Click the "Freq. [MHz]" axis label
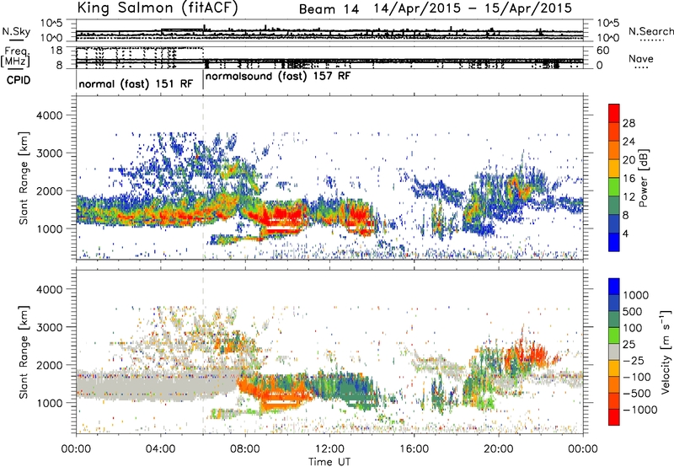This screenshot has height=467, width=674. tap(16, 57)
